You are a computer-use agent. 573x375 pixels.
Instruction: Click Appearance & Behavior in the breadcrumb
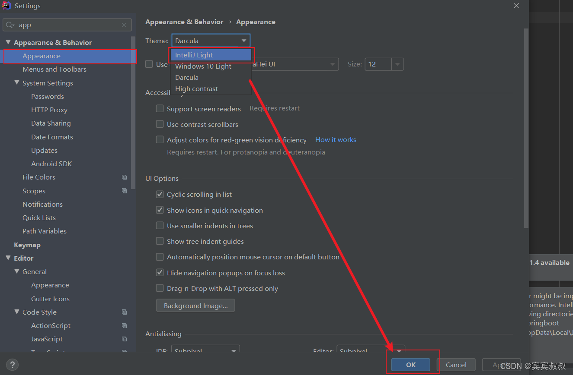pos(184,22)
